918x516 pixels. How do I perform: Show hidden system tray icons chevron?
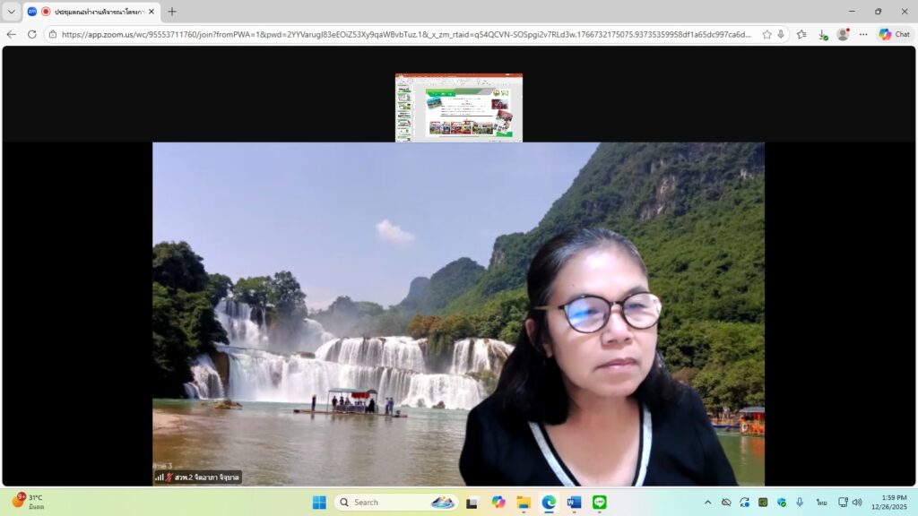(x=707, y=503)
